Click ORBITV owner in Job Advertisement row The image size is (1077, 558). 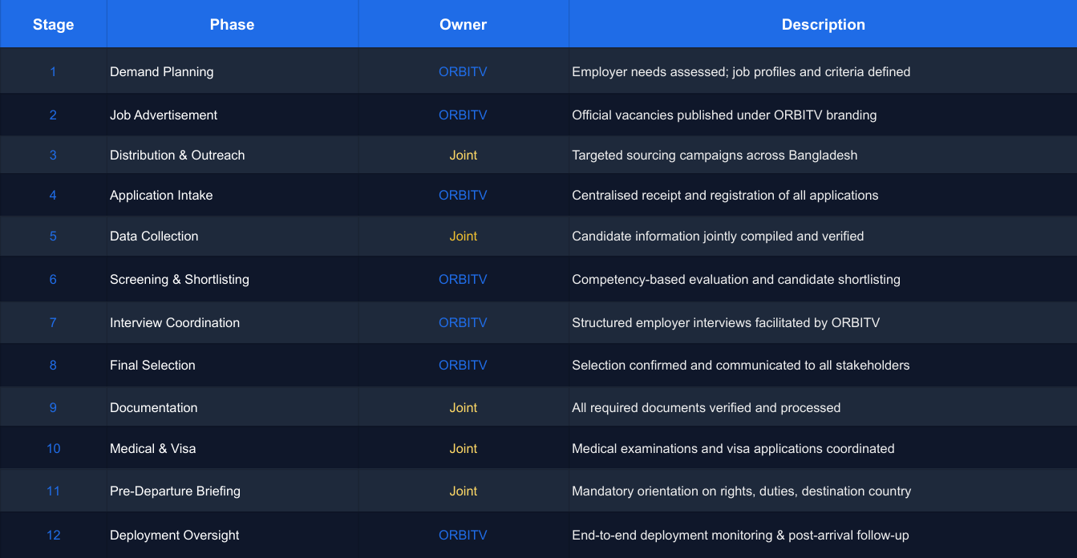point(463,115)
